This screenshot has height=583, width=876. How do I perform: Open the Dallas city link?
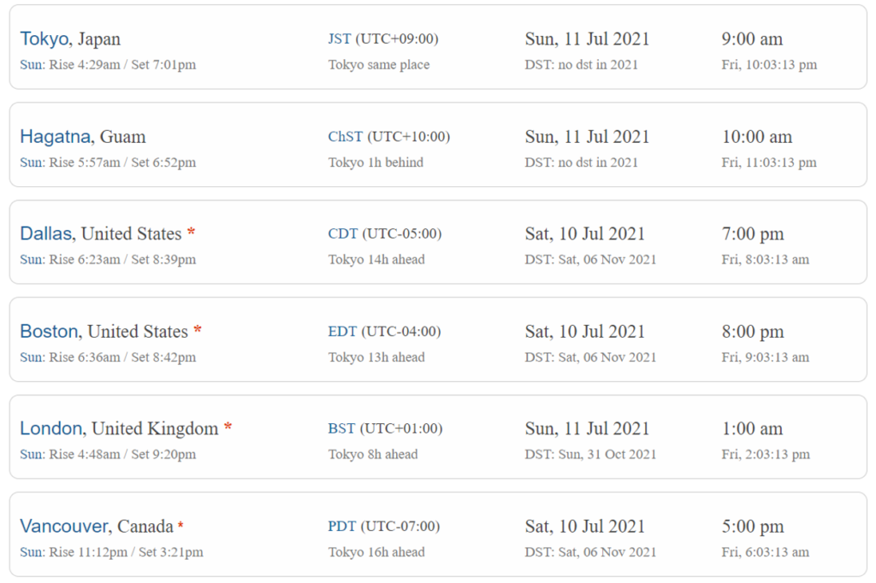click(x=46, y=233)
